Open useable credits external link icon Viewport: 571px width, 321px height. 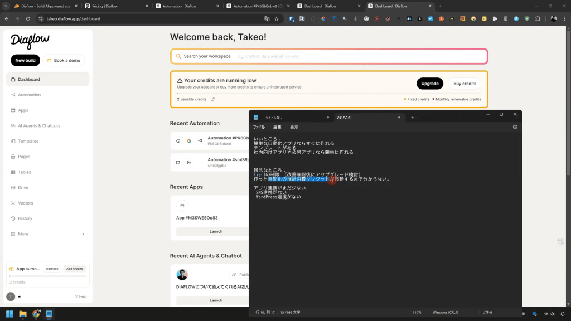tap(212, 99)
